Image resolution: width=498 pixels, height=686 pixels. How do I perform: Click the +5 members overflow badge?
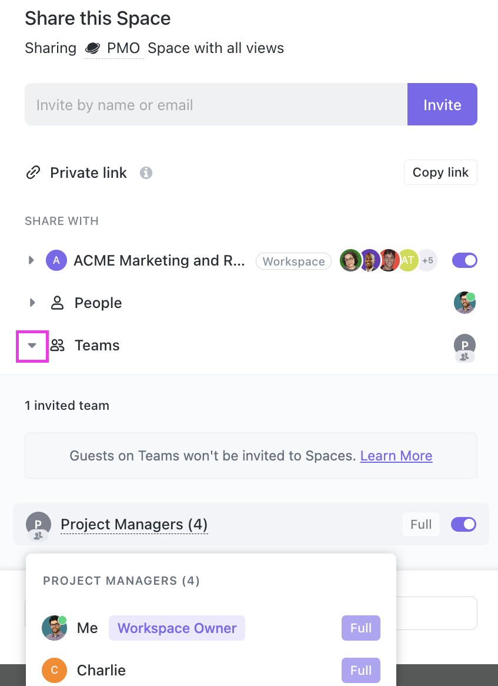click(427, 260)
